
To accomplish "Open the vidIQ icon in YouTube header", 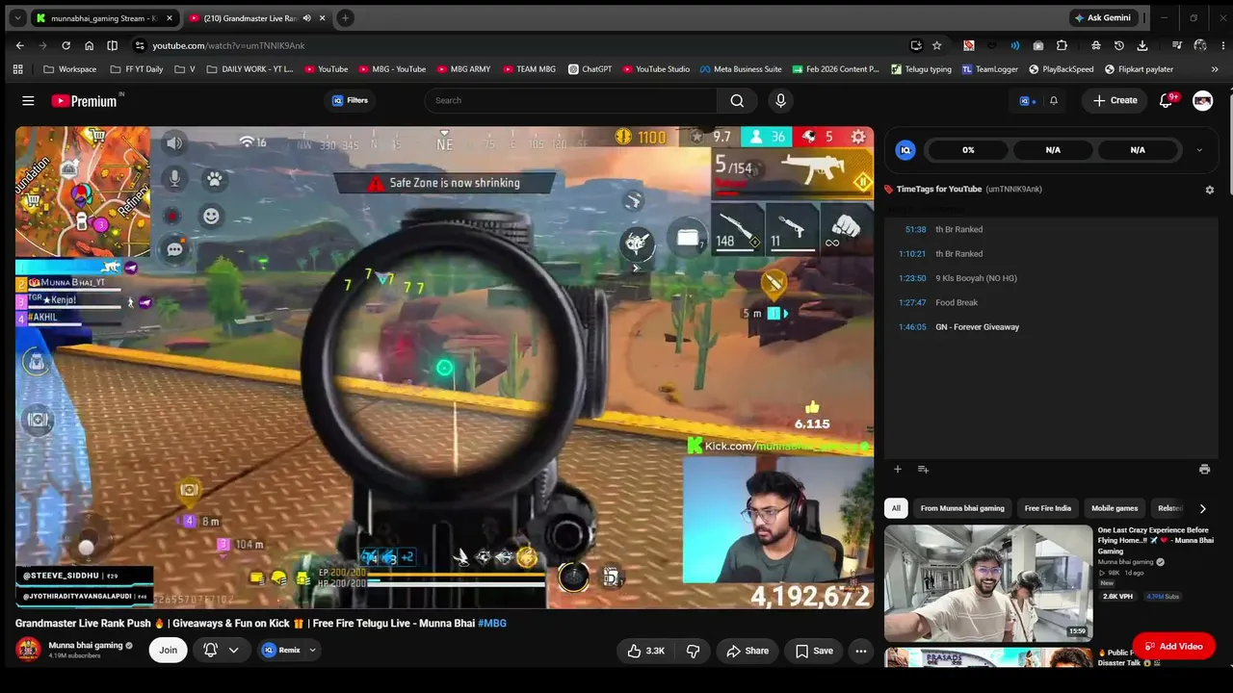I will [1026, 100].
